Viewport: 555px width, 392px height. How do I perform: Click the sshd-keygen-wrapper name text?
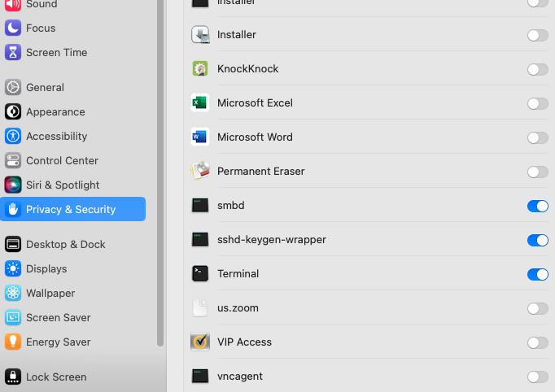272,240
